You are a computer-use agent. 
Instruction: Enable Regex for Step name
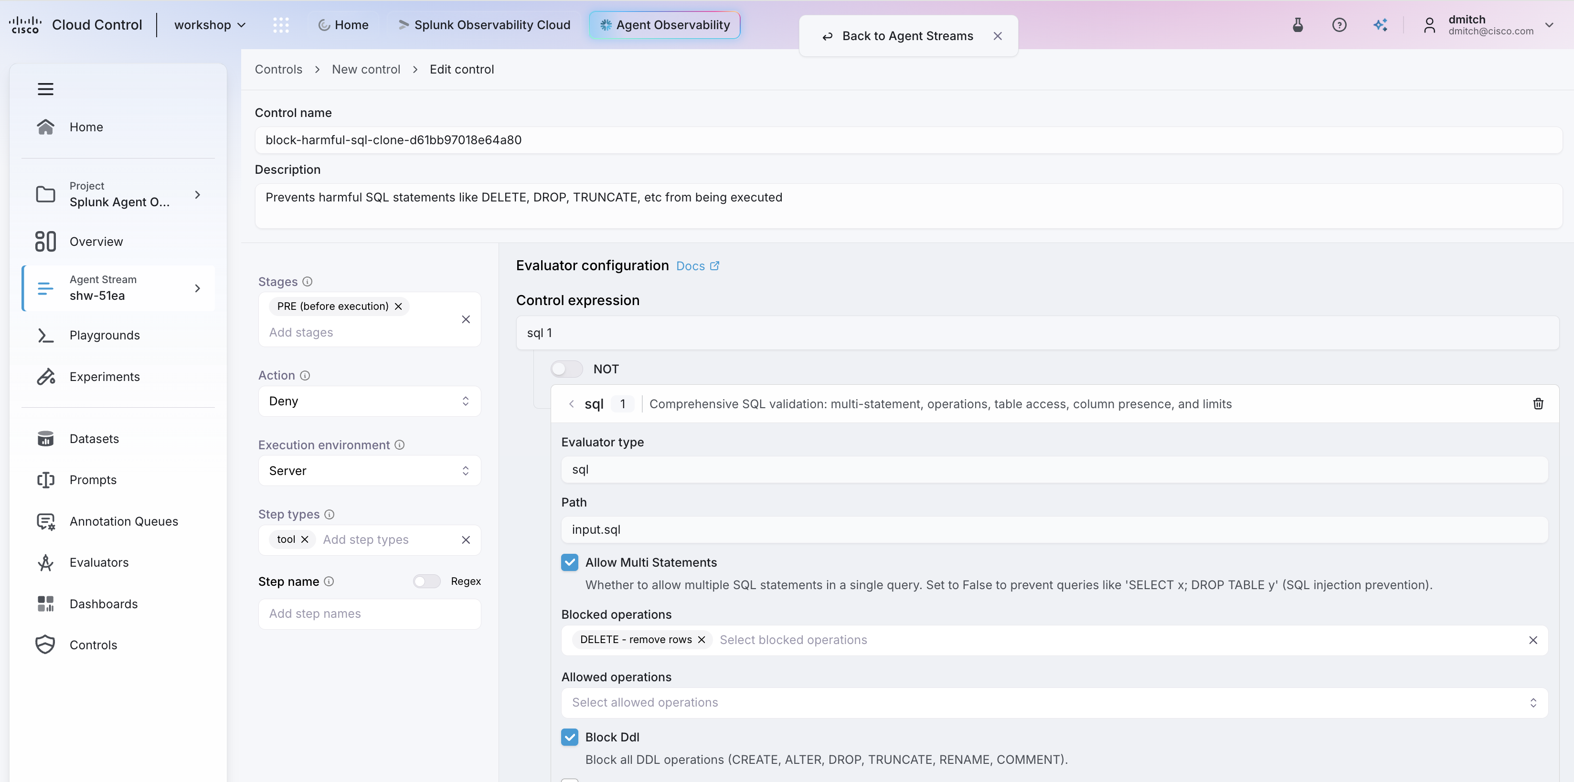click(426, 581)
